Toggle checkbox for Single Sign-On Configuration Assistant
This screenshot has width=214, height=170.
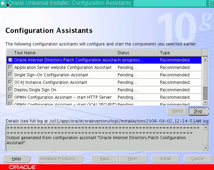pos(10,75)
